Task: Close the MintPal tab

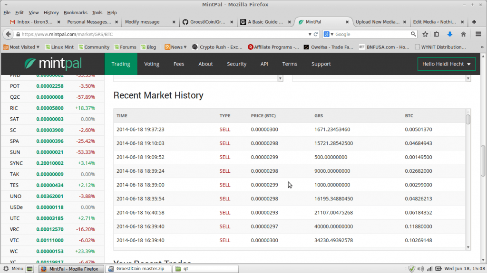Action: point(347,22)
